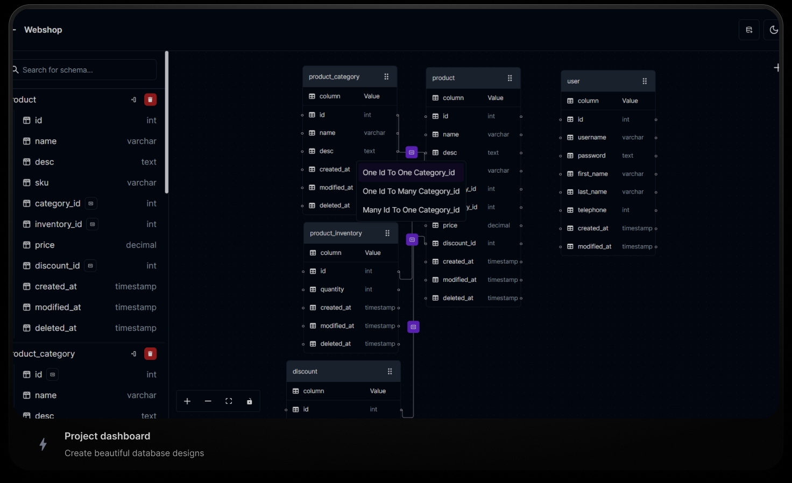Click the product table header title
Viewport: 792px width, 483px height.
coord(443,78)
